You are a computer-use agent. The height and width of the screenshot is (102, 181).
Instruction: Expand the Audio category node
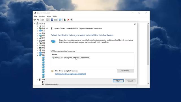click(37, 26)
